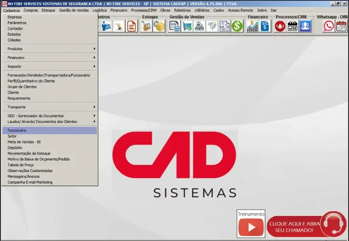This screenshot has width=349, height=241.
Task: Open the Obras menu
Action: coord(165,10)
